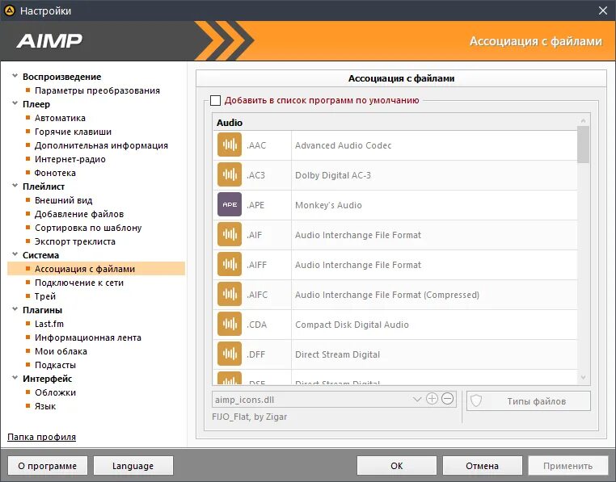Click the О программе button
Image resolution: width=616 pixels, height=482 pixels.
point(48,466)
